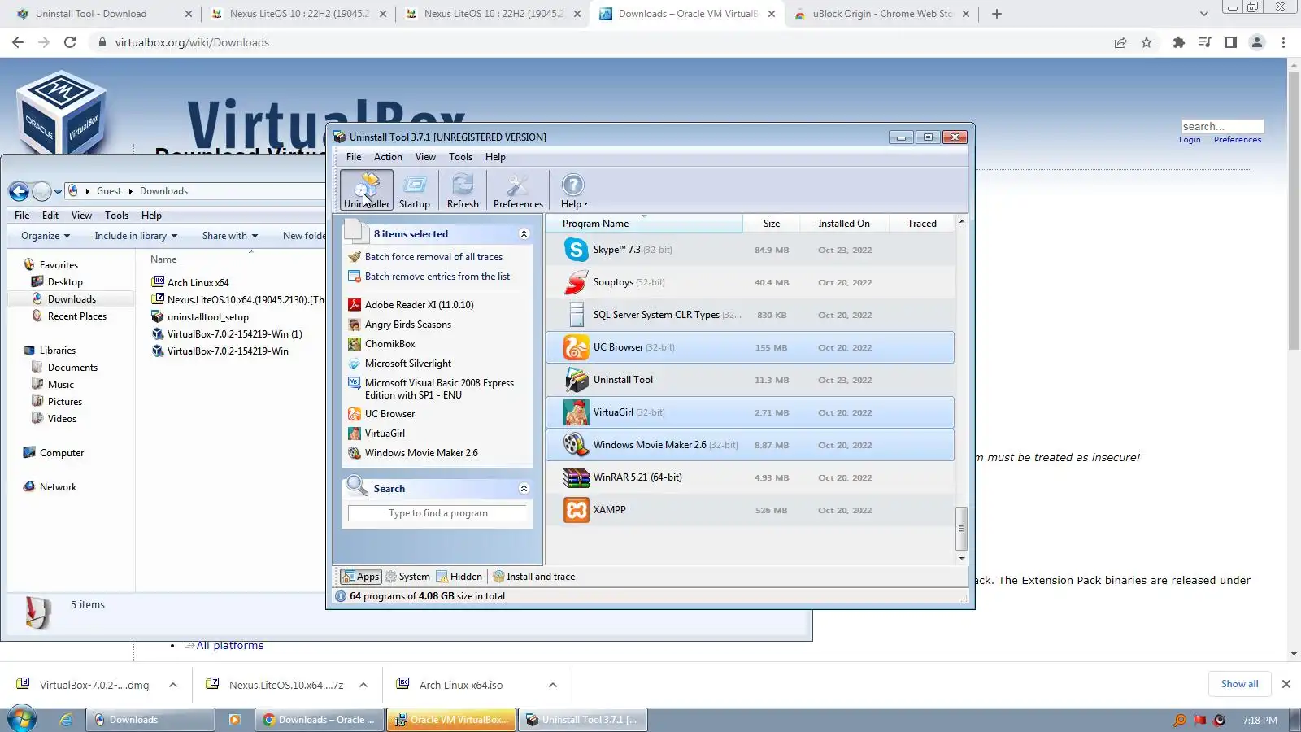This screenshot has height=732, width=1301.
Task: Sort programs by Size column header
Action: tap(772, 224)
